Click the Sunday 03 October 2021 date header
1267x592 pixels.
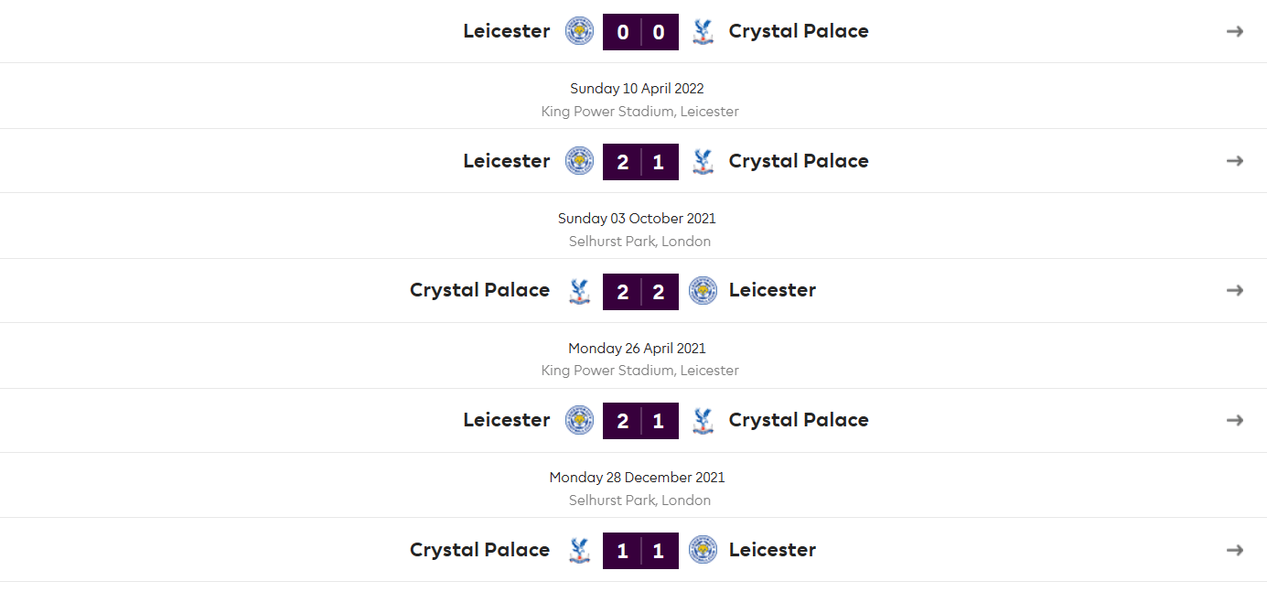tap(637, 219)
